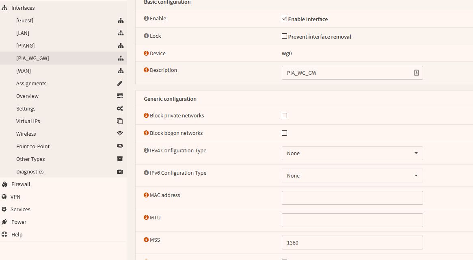This screenshot has height=260, width=473.
Task: Enable Block private networks checkbox
Action: 284,116
